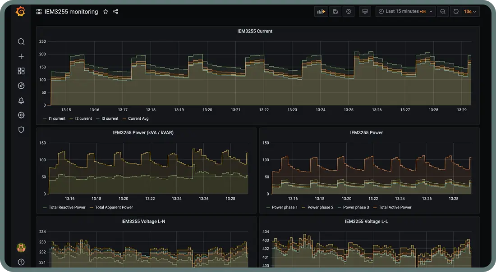Click the 13:25 label on Current chart
The height and width of the screenshot is (272, 496).
[349, 110]
